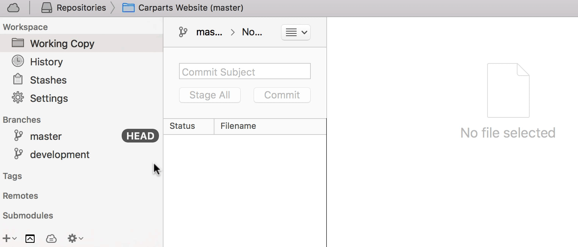This screenshot has width=578, height=247.
Task: Select the History sidebar item
Action: [x=46, y=62]
